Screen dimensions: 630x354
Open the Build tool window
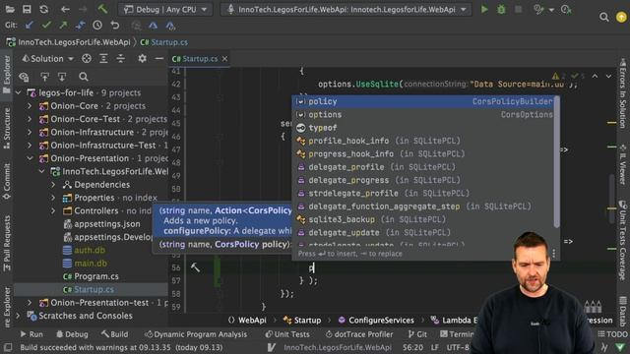tap(115, 334)
